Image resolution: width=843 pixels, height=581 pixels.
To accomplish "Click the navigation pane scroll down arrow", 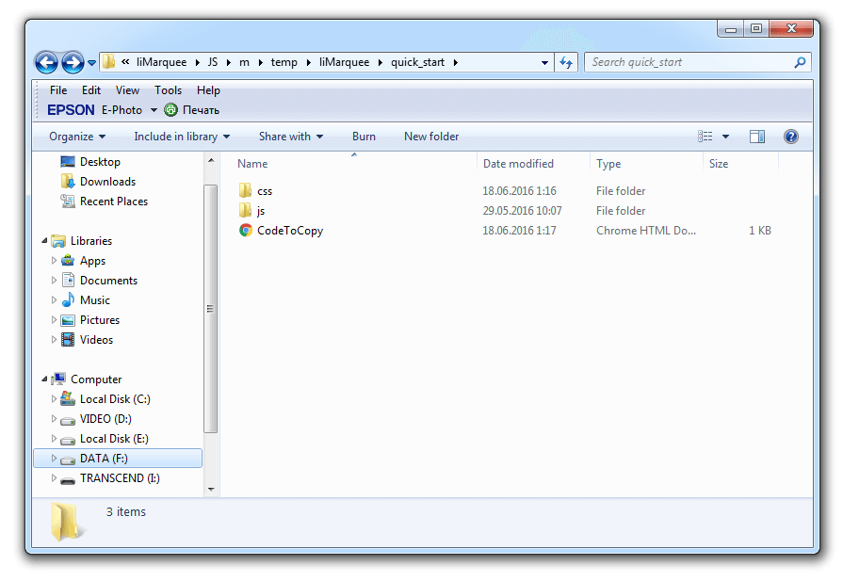I will pos(211,489).
